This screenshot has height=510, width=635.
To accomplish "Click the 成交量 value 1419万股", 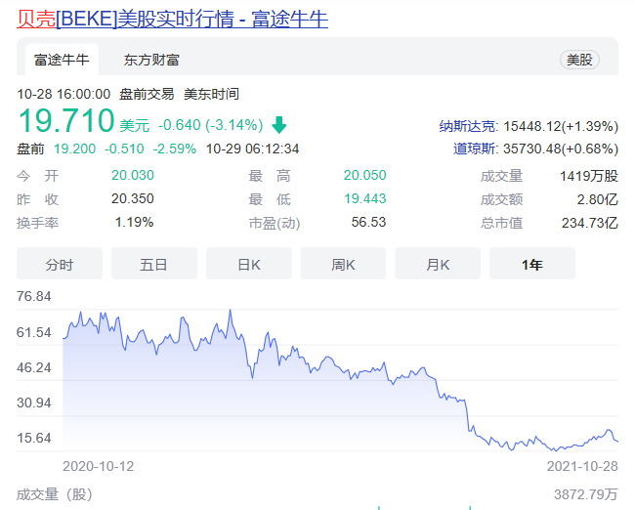I will [x=589, y=176].
